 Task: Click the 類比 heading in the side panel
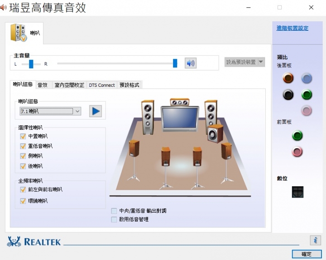[282, 57]
